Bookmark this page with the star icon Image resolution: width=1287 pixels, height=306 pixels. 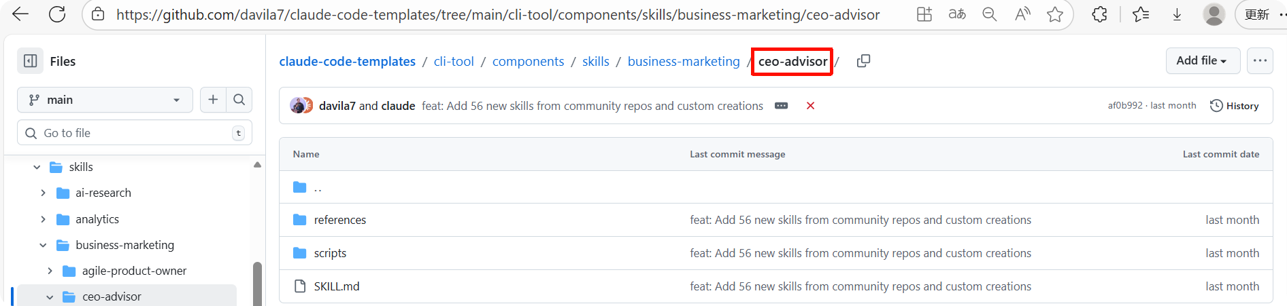point(1055,14)
